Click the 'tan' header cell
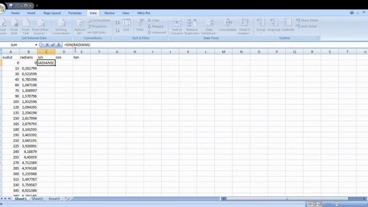368x207 pixels. pyautogui.click(x=82, y=57)
